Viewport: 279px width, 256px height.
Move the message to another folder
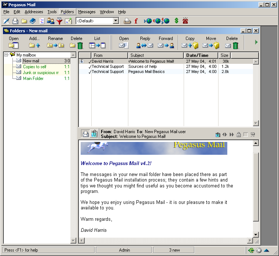(x=211, y=43)
